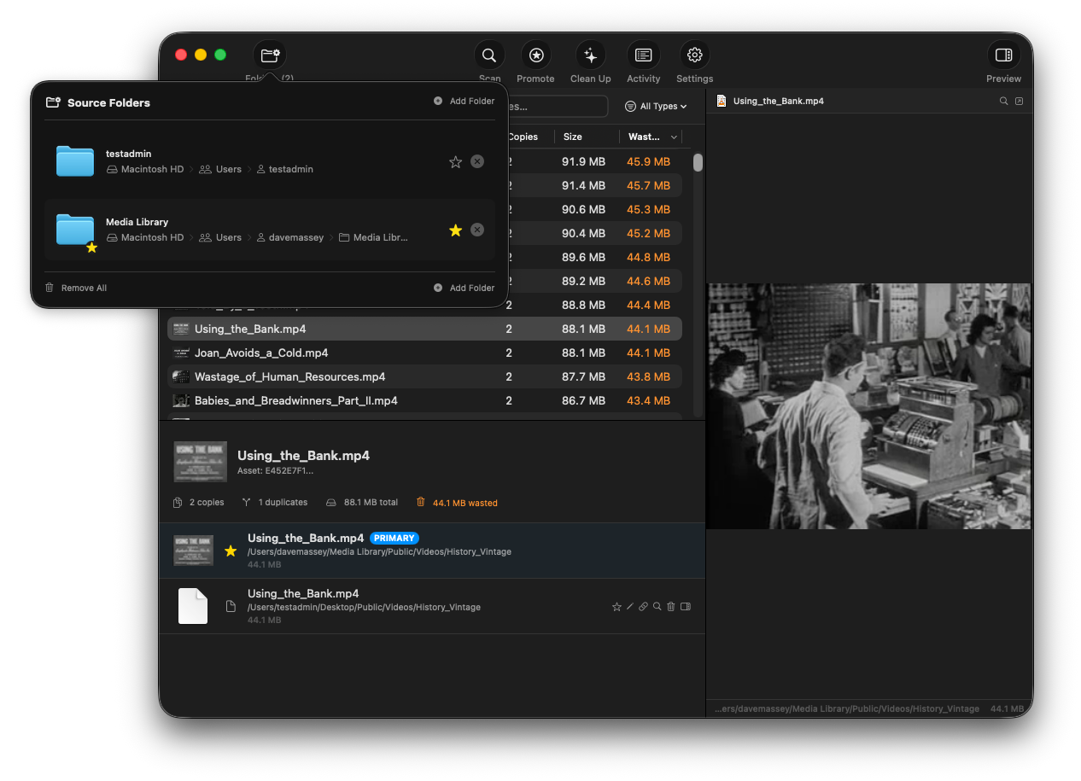
Task: Open the Folders popover from the toolbar
Action: [x=270, y=55]
